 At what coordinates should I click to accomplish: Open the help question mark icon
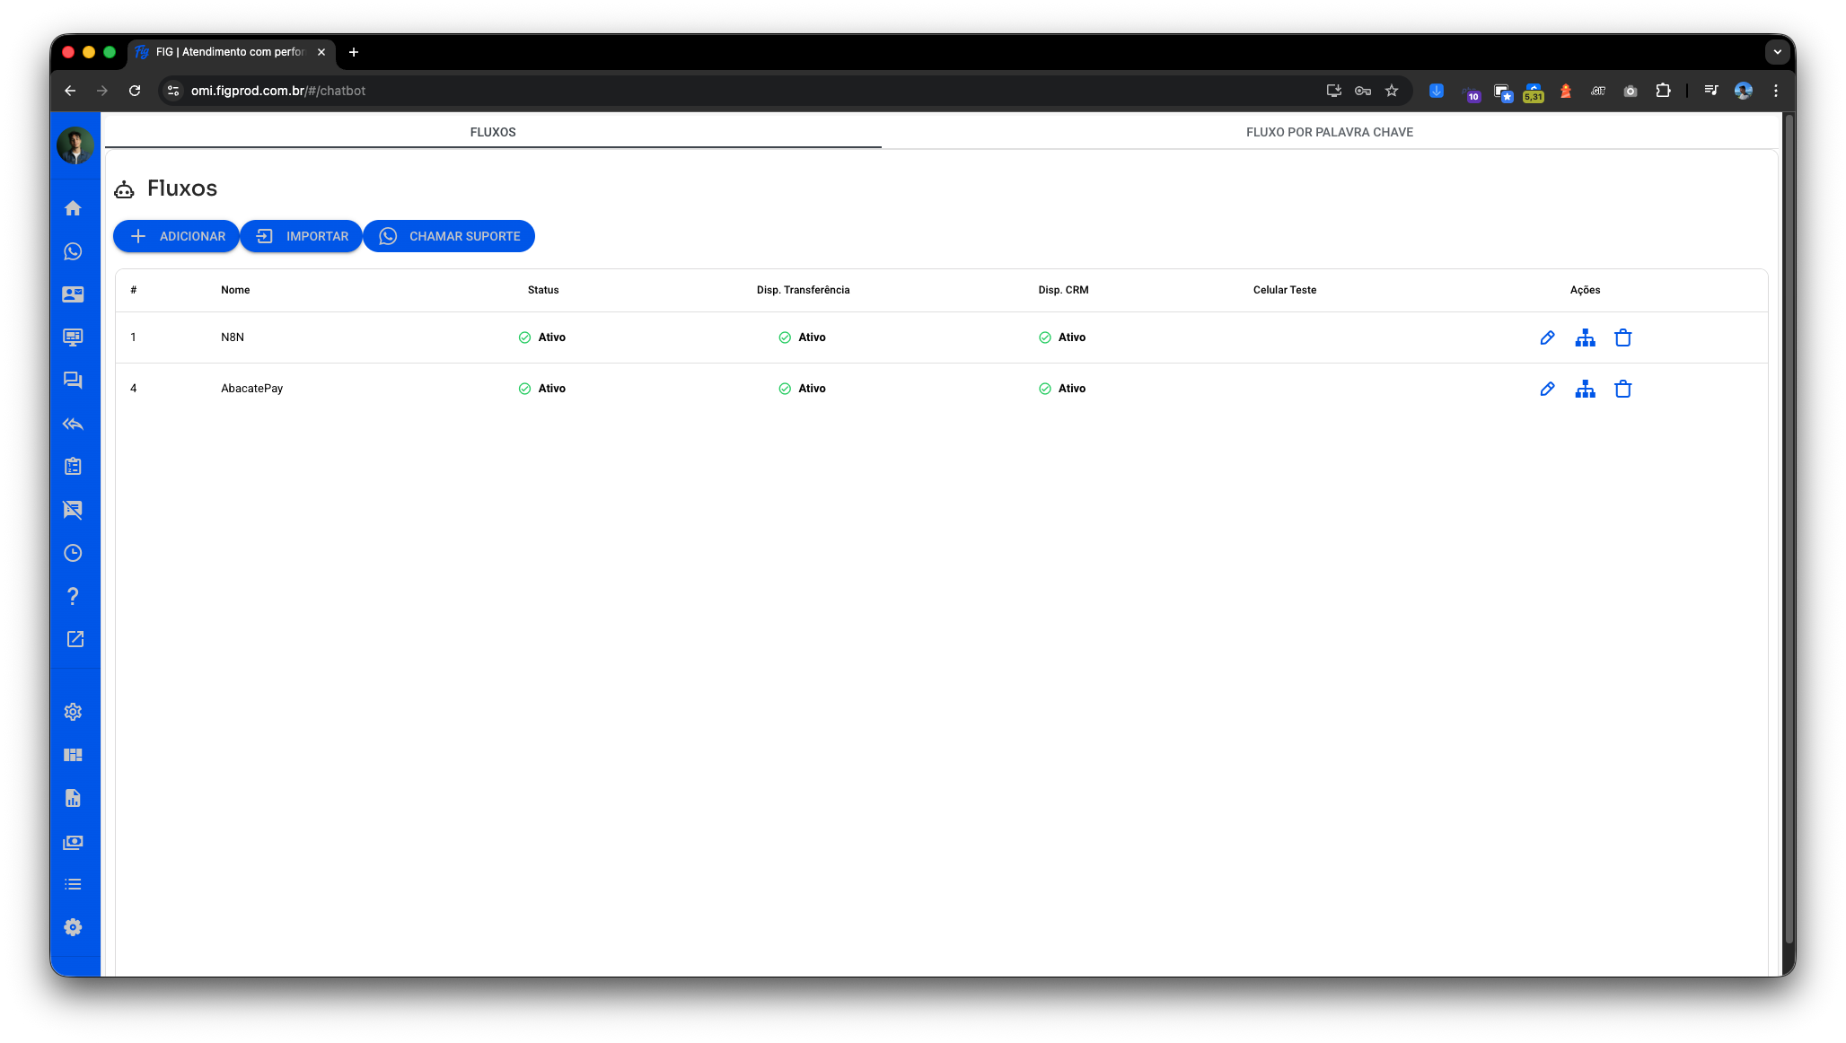pos(74,596)
